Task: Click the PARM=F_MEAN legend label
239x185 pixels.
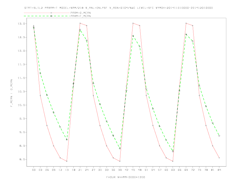Action: coord(81,16)
